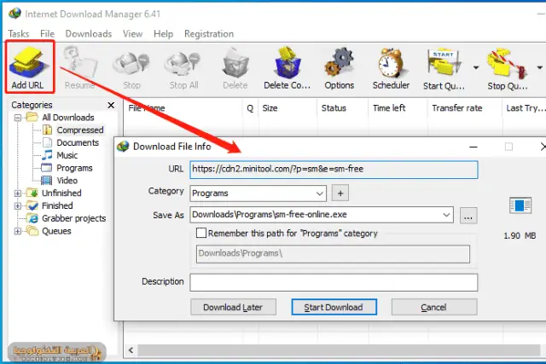546x364 pixels.
Task: Select the Compressed category
Action: point(80,130)
